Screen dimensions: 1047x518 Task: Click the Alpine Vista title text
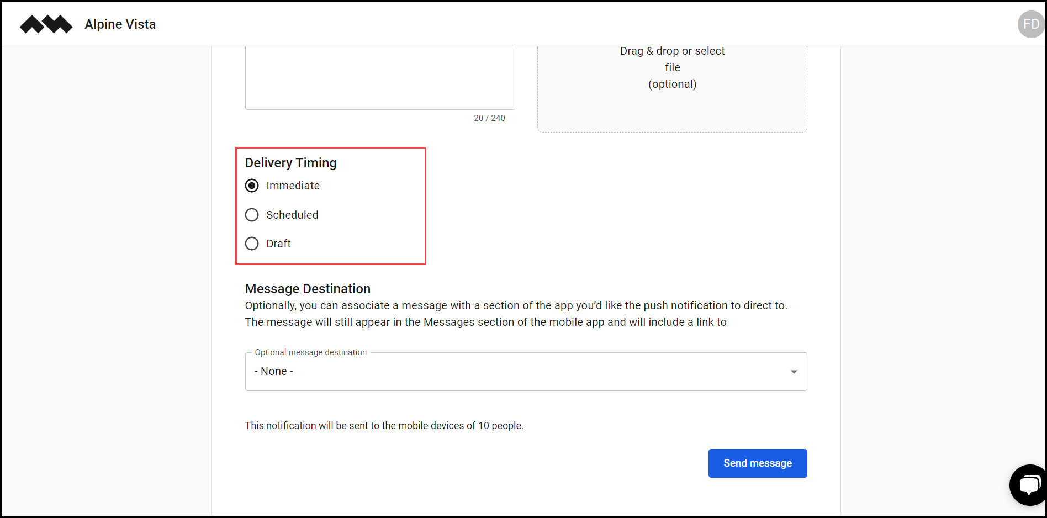click(x=120, y=24)
